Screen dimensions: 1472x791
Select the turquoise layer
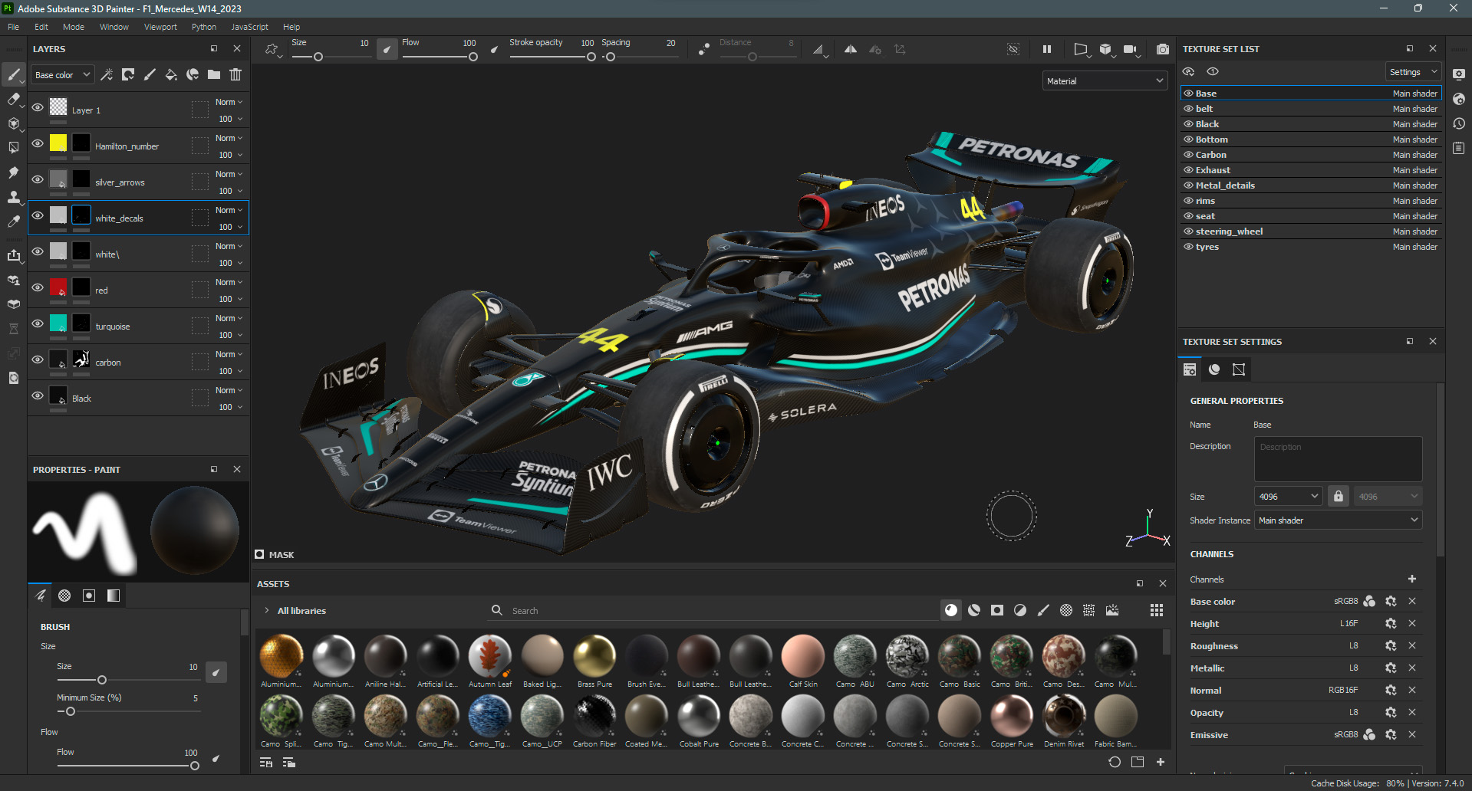click(x=138, y=326)
